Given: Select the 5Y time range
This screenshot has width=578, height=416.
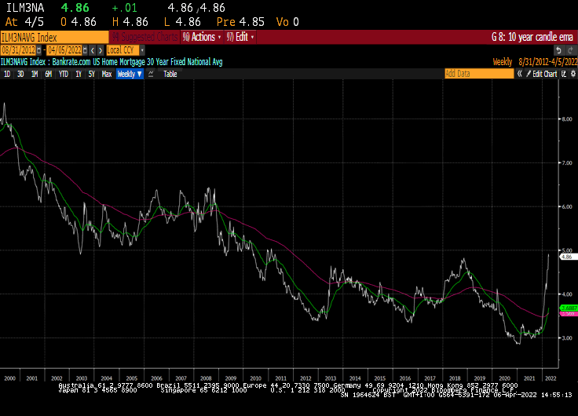Looking at the screenshot, I should [x=91, y=74].
